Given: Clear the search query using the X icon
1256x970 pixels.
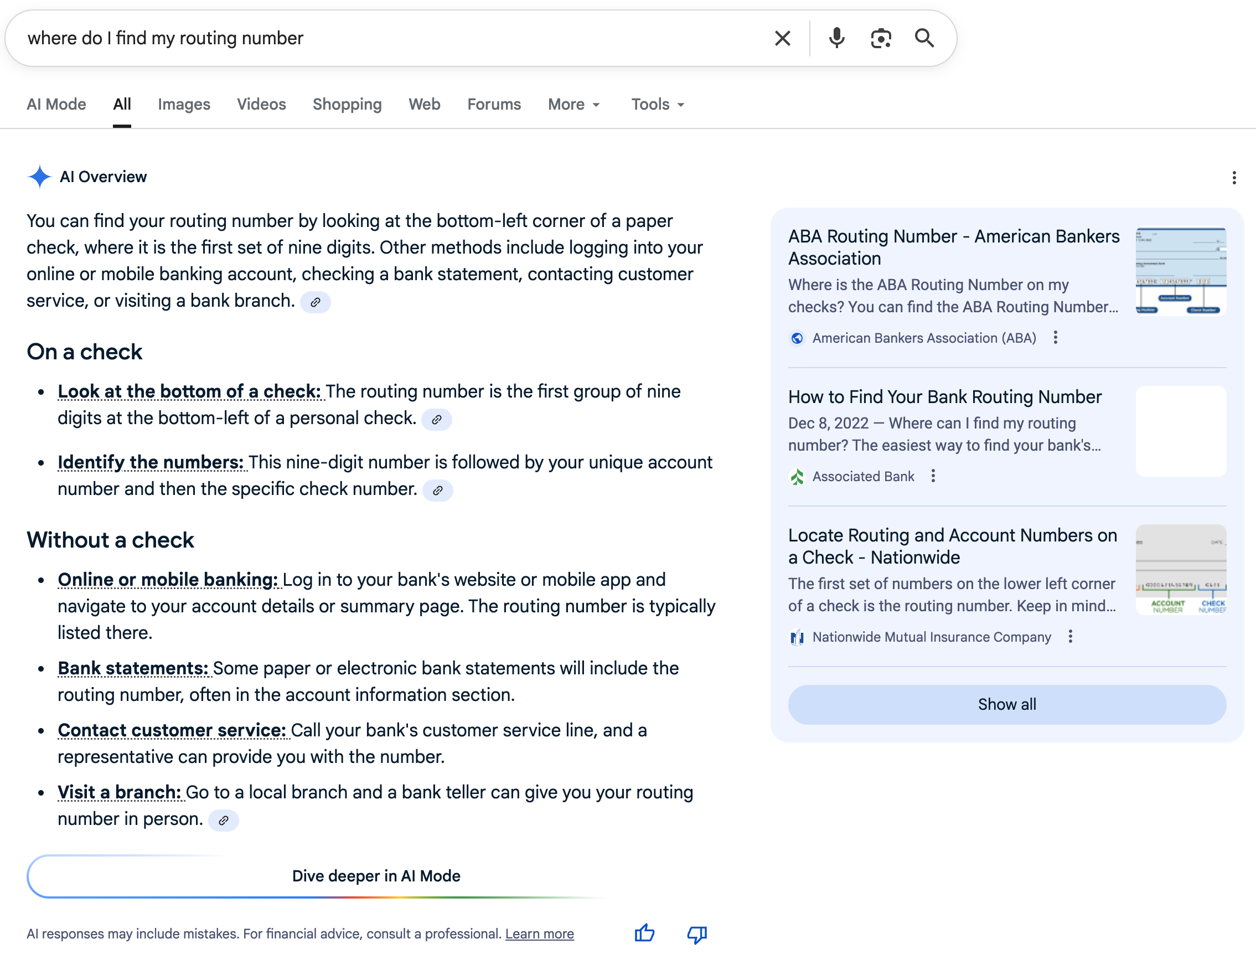Looking at the screenshot, I should [782, 38].
